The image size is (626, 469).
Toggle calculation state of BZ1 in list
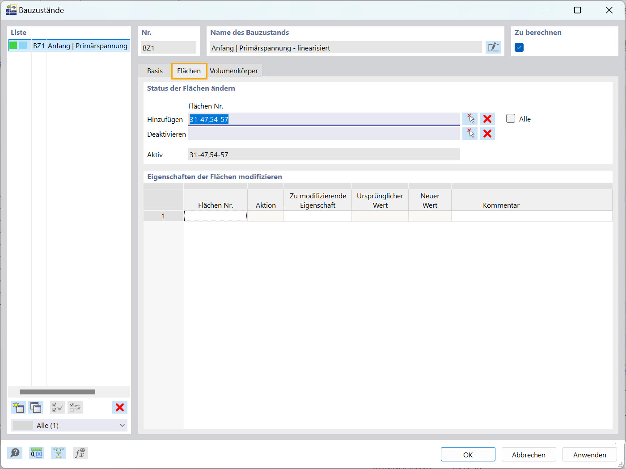pos(13,45)
